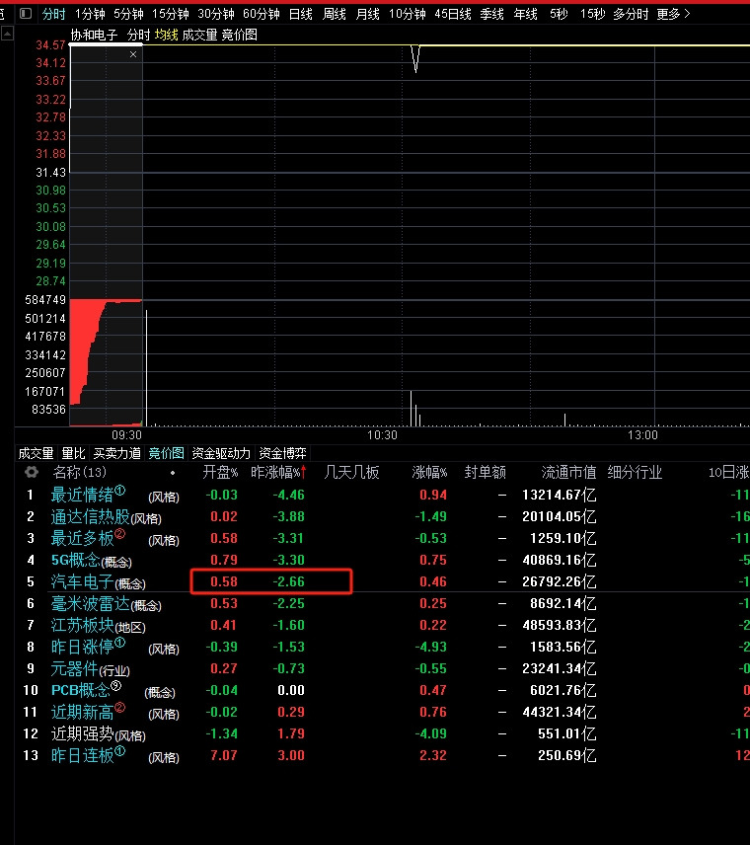This screenshot has width=750, height=845.
Task: Click the 13:00 time axis label
Action: point(642,435)
